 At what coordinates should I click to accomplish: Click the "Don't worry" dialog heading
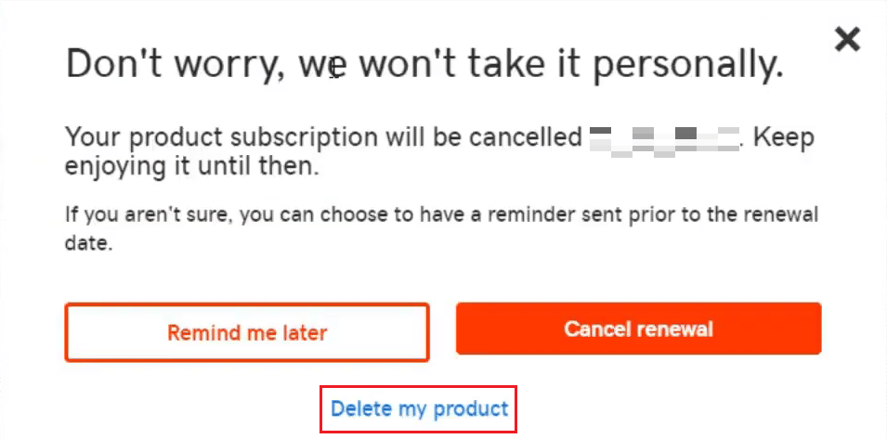424,64
